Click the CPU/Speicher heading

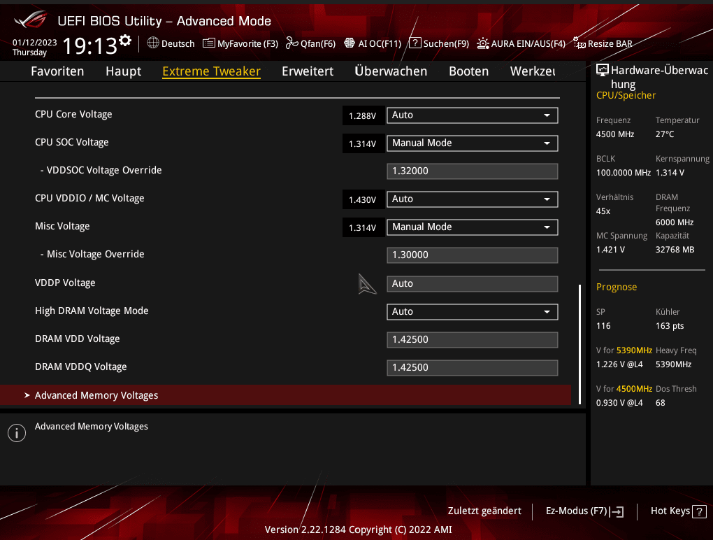pos(626,96)
